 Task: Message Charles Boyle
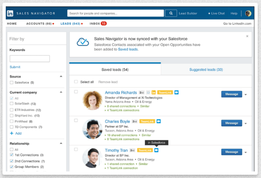coord(231,123)
